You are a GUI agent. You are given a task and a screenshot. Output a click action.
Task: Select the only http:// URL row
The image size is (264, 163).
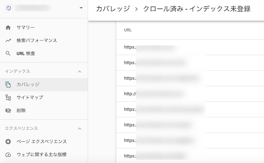[190, 94]
